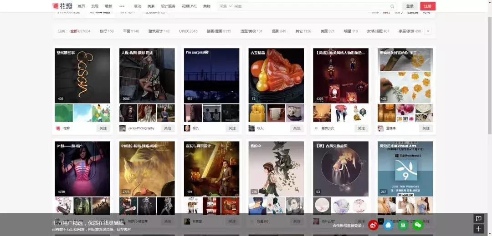Filter by UI/UX category
The image size is (492, 236).
click(188, 31)
